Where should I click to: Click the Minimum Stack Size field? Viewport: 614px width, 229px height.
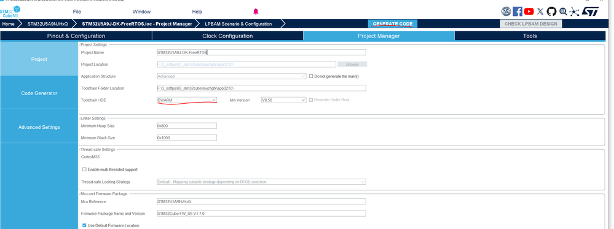[187, 138]
